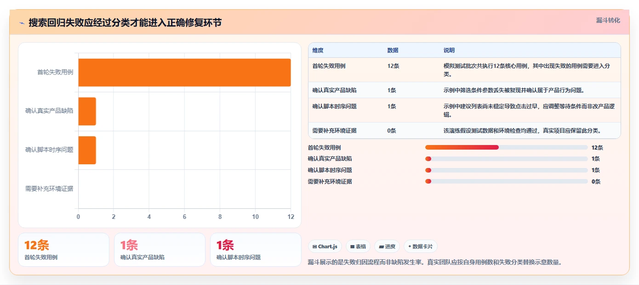Screen dimensions: 639x285
Task: Click the 漏斗转化 label in the header
Action: coord(608,21)
